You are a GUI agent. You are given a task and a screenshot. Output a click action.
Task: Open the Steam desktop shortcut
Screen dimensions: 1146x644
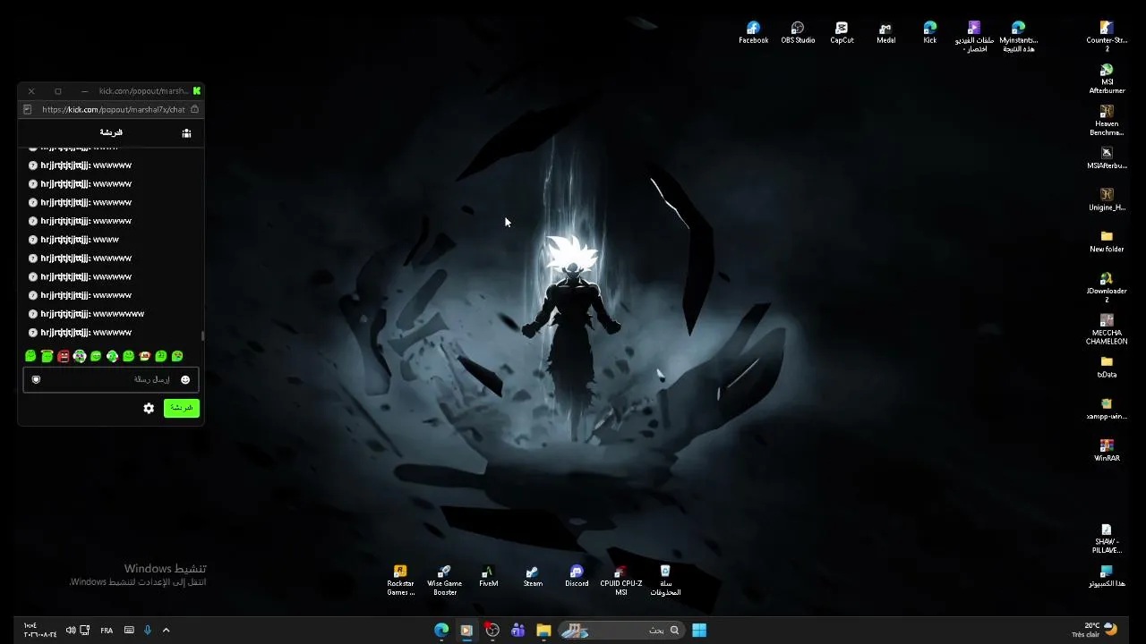pyautogui.click(x=533, y=577)
